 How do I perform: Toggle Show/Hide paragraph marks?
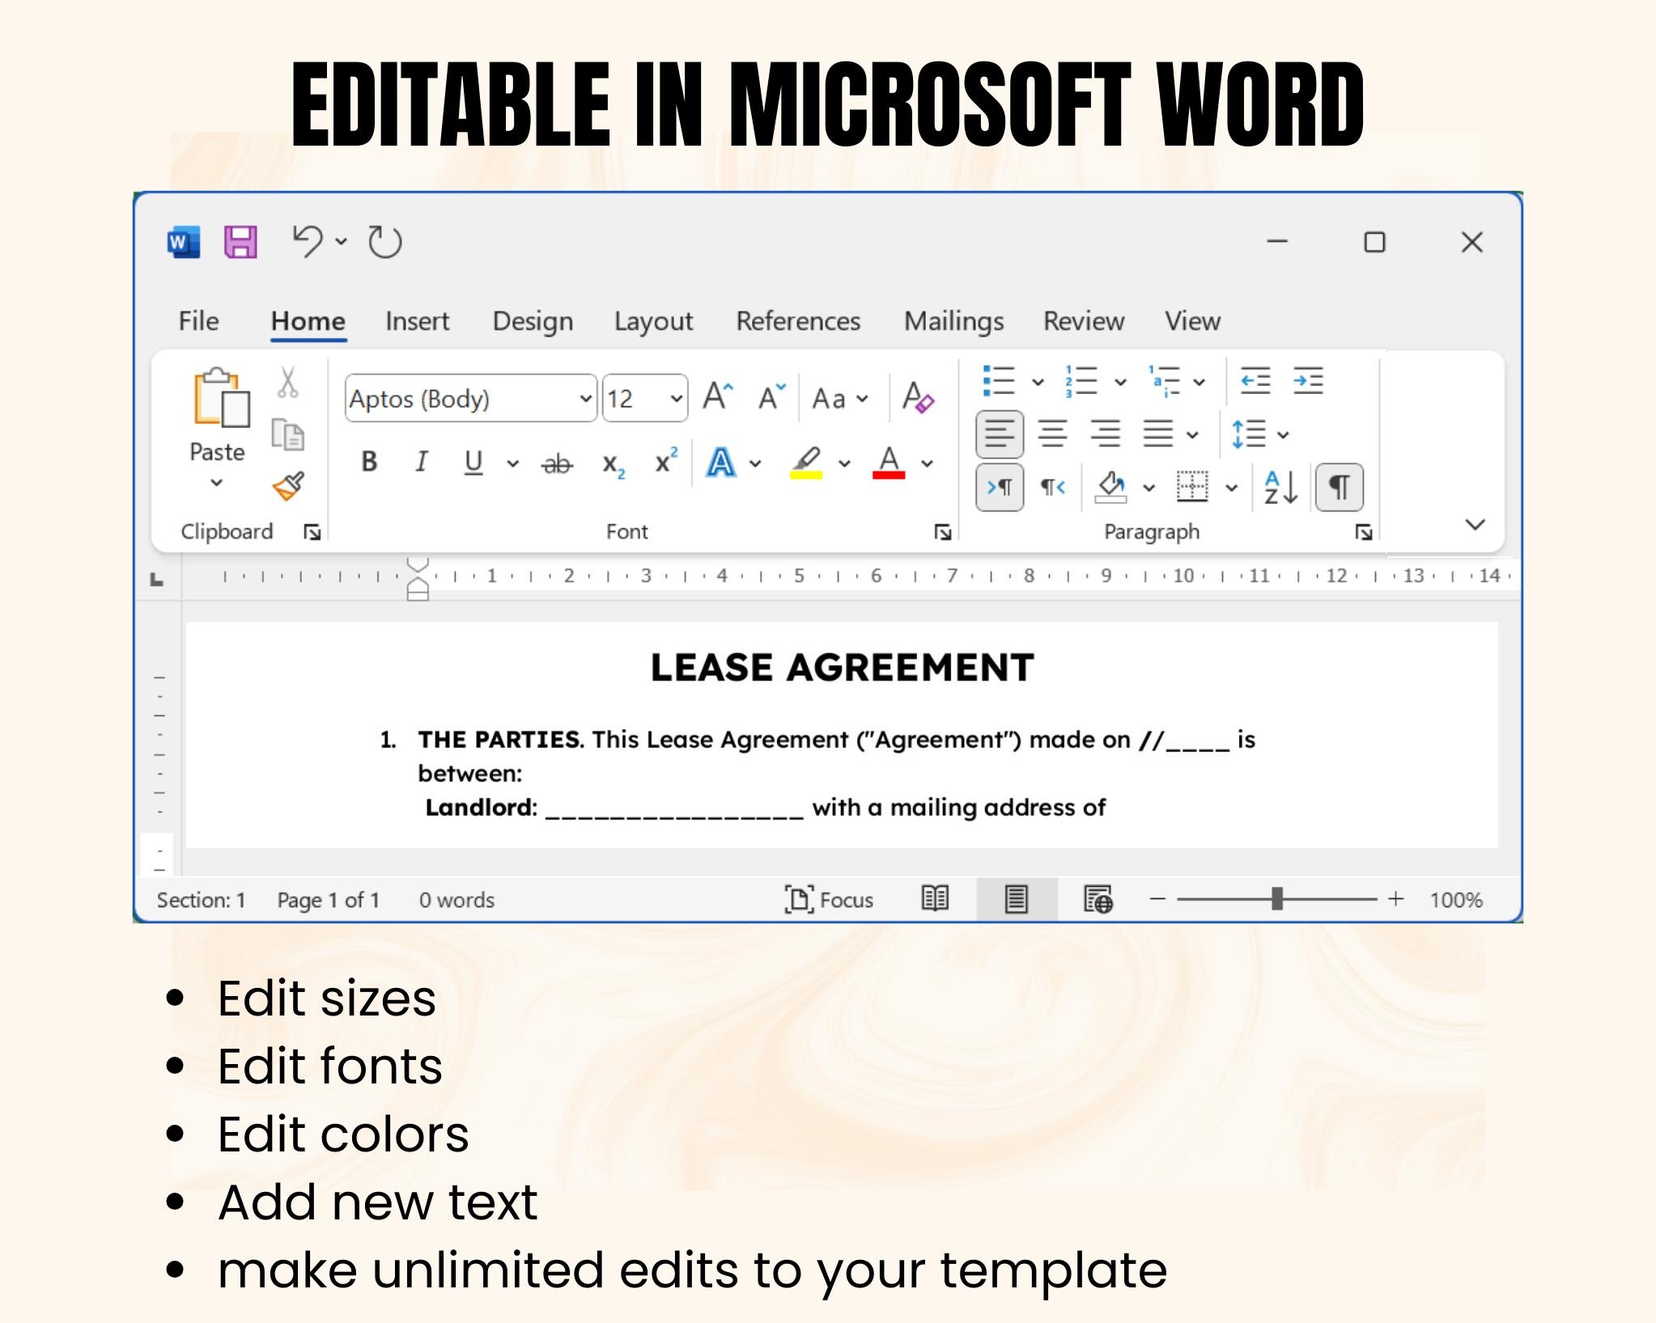[x=1340, y=487]
